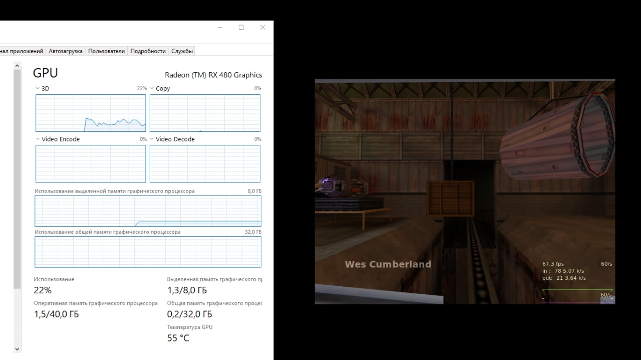
Task: Click the sidebar scrollbar down arrow
Action: tap(17, 349)
